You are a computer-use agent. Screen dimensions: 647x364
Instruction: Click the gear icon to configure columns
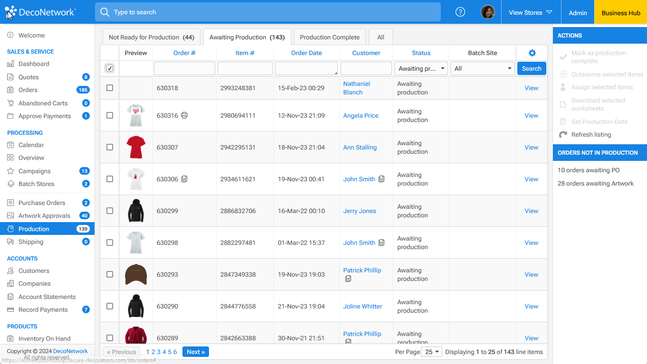532,53
